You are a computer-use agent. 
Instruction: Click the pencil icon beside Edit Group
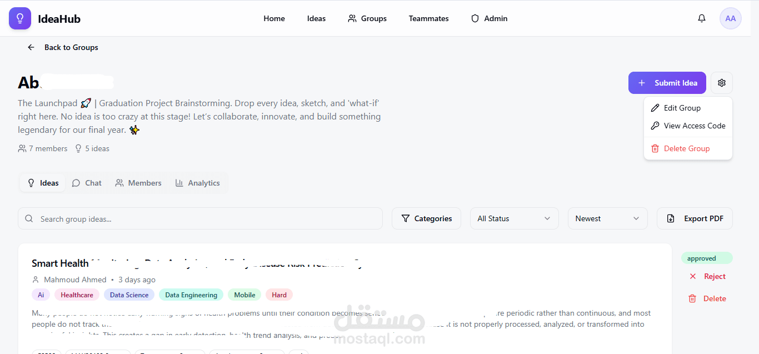(655, 108)
